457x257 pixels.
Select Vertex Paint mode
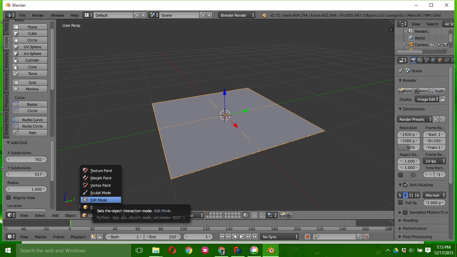tap(101, 185)
